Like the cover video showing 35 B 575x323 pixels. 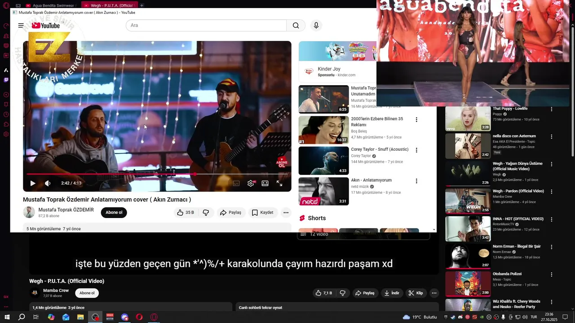pyautogui.click(x=186, y=212)
